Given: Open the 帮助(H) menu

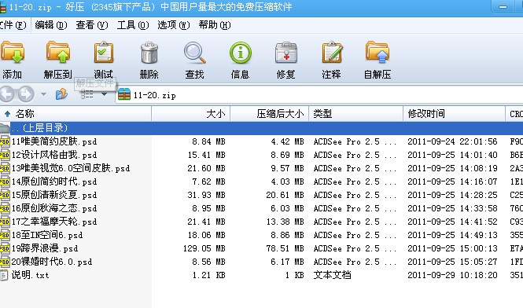Looking at the screenshot, I should [215, 25].
